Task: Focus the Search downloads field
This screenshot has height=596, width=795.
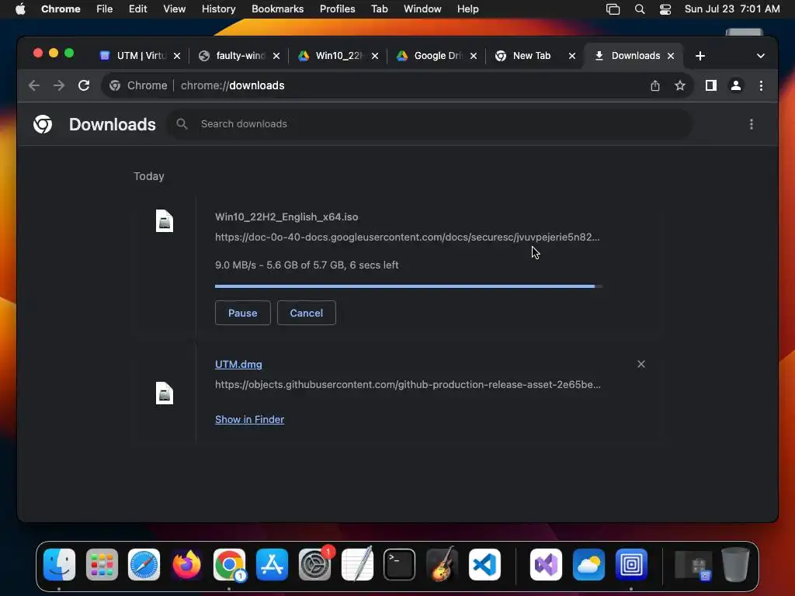Action: 430,124
